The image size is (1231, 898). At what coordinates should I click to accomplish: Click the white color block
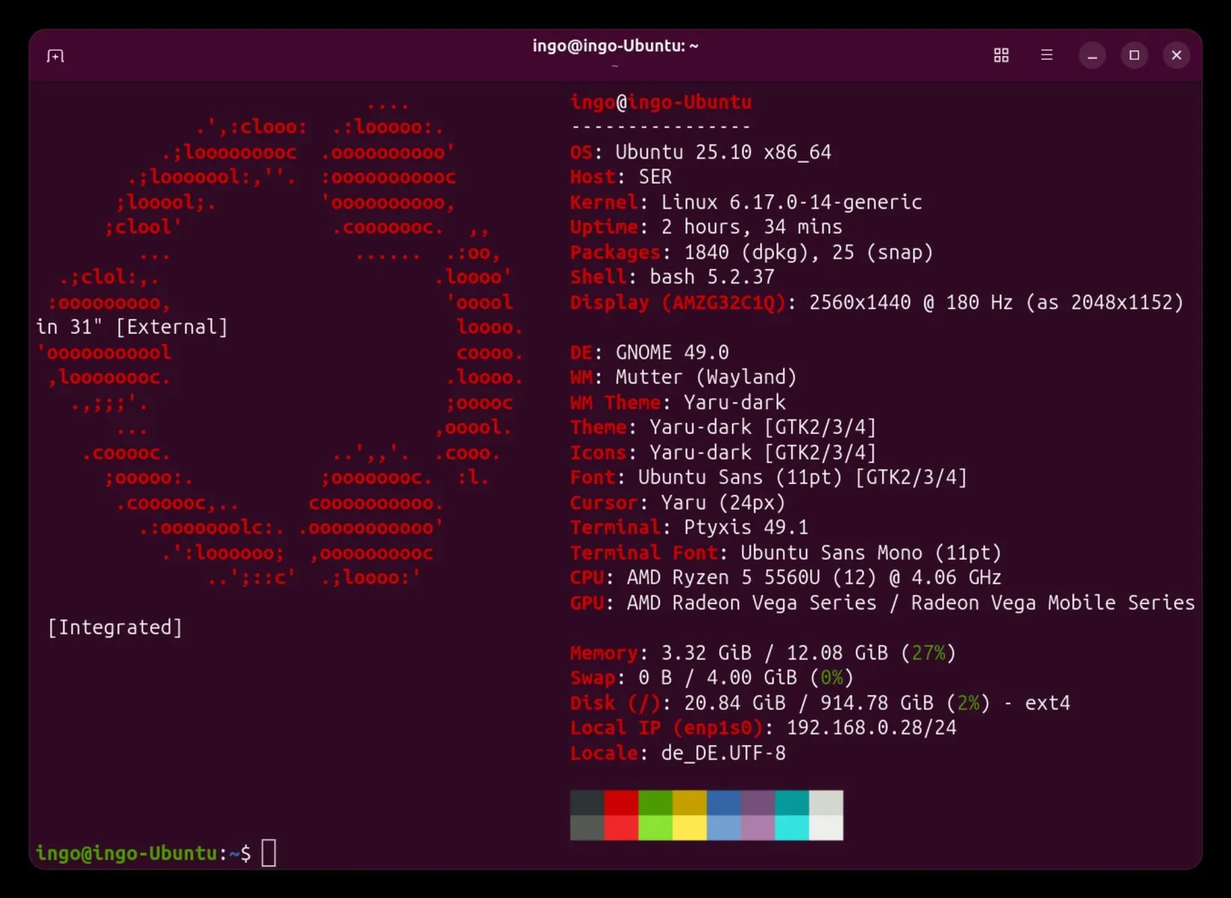826,828
